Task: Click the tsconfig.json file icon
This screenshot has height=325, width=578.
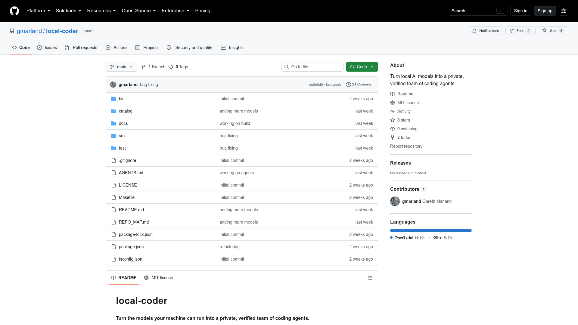Action: coord(113,259)
